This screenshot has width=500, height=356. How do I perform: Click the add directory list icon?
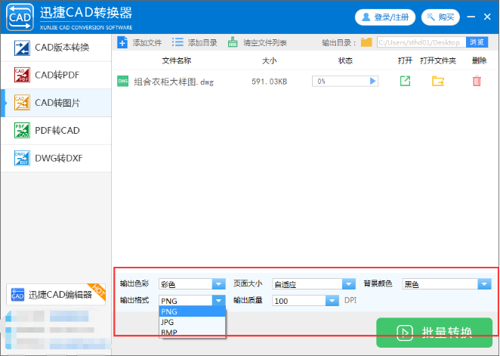(177, 42)
